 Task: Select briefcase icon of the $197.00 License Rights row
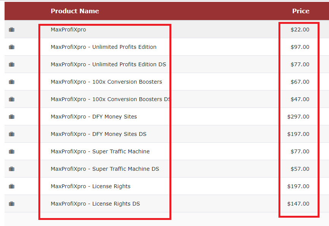point(11,186)
